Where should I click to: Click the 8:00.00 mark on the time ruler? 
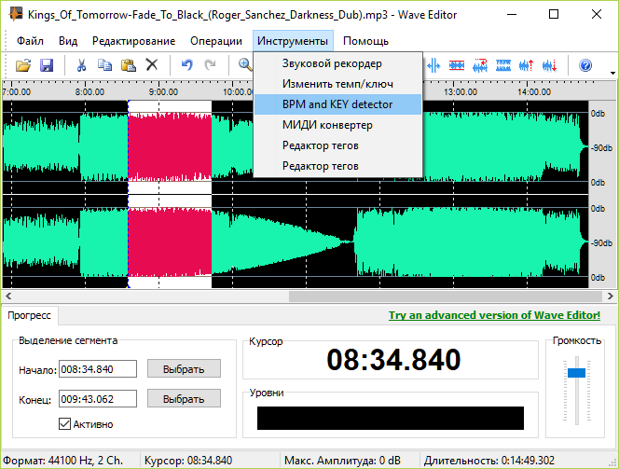pos(90,92)
